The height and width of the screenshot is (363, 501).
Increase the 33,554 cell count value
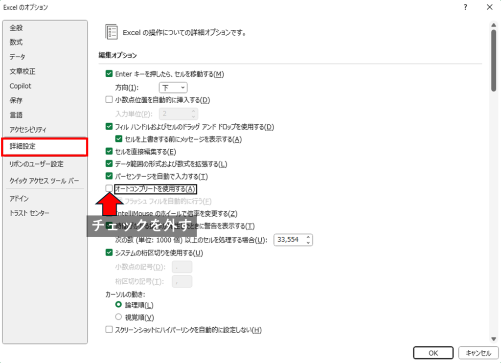[308, 237]
